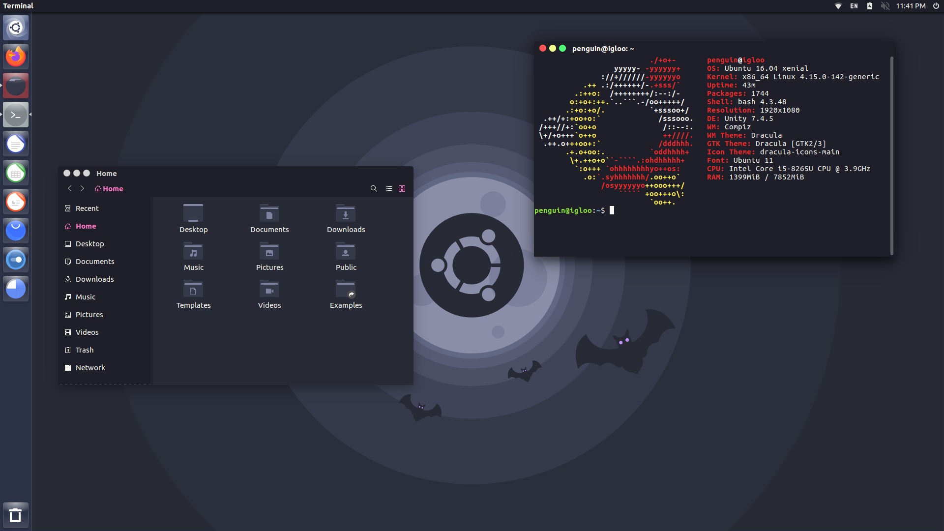
Task: Open the Software store bag icon
Action: click(x=16, y=231)
